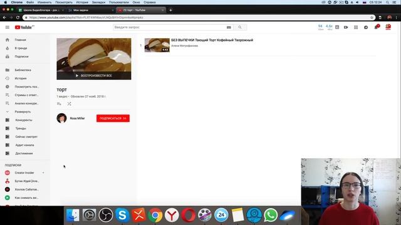Image resolution: width=401 pixels, height=225 pixels.
Task: Go to the YouTube home logo
Action: [x=24, y=27]
